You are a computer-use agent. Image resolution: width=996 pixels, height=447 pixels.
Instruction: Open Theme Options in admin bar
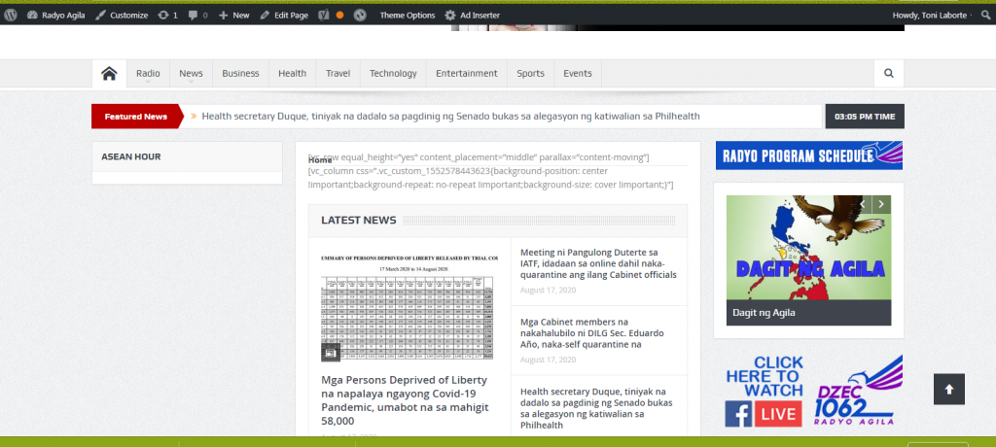(x=407, y=16)
